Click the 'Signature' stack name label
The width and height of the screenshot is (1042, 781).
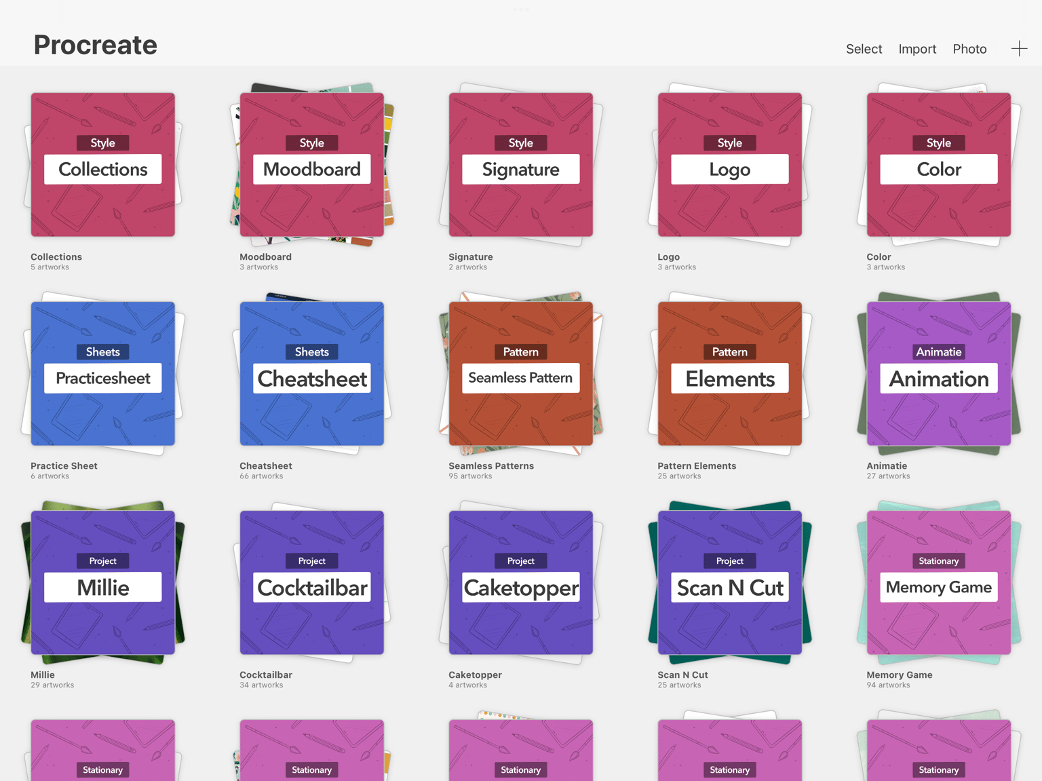pyautogui.click(x=471, y=256)
